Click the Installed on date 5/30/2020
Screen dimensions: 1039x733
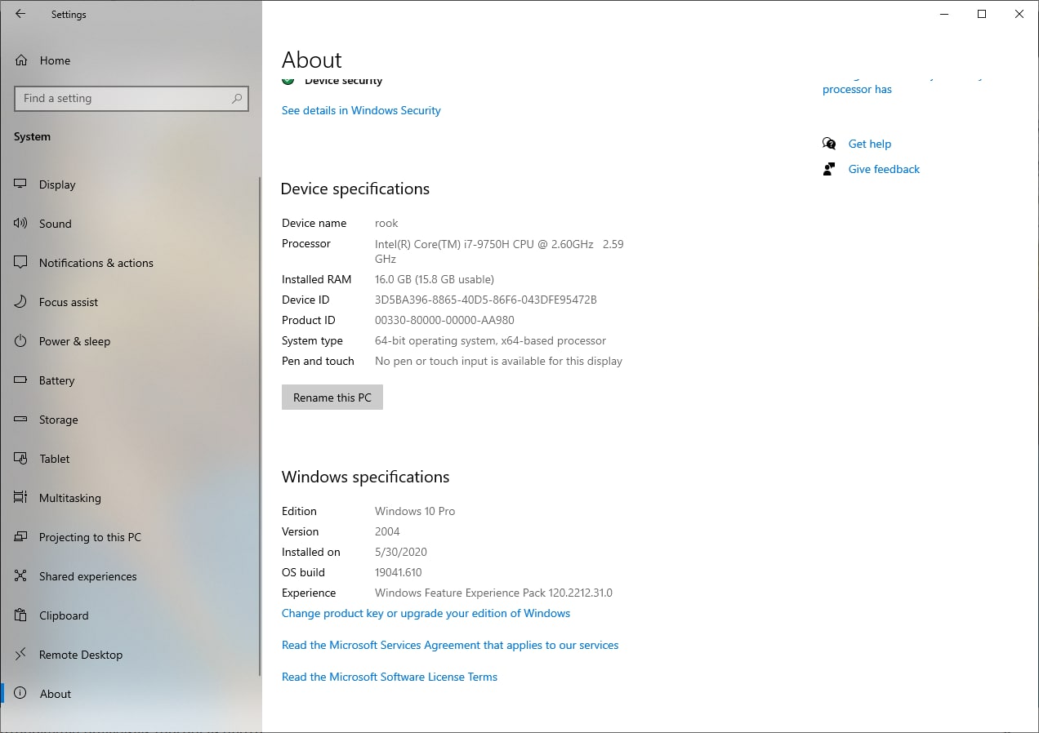click(x=401, y=552)
